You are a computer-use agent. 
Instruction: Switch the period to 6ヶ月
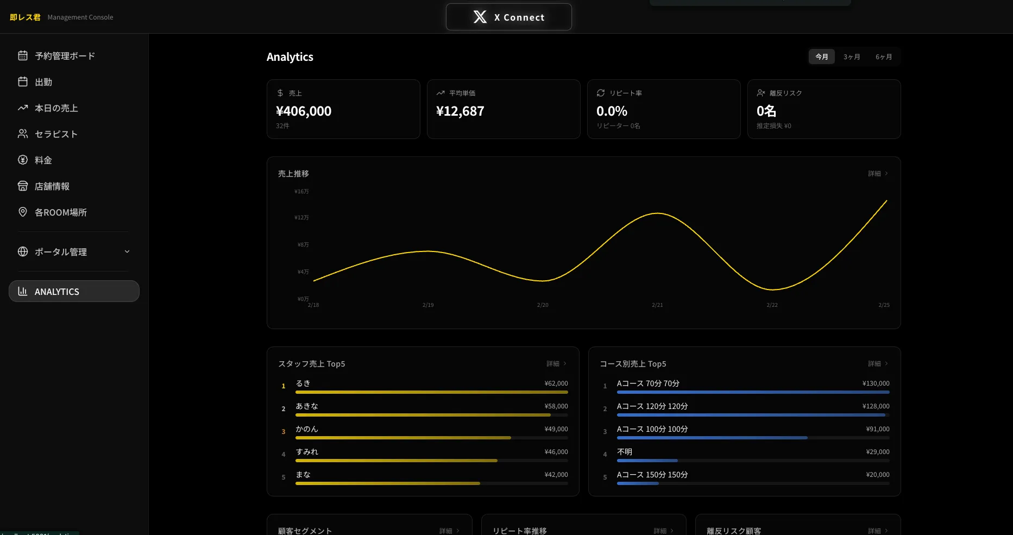(883, 57)
